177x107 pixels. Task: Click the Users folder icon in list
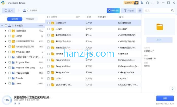coord(53,79)
